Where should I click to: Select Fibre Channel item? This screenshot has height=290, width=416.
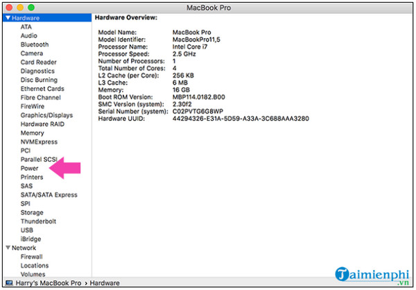pyautogui.click(x=41, y=97)
